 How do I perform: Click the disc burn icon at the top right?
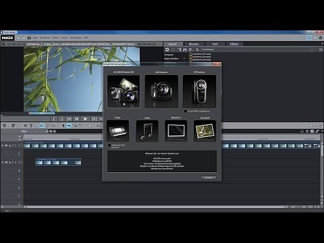tap(321, 38)
